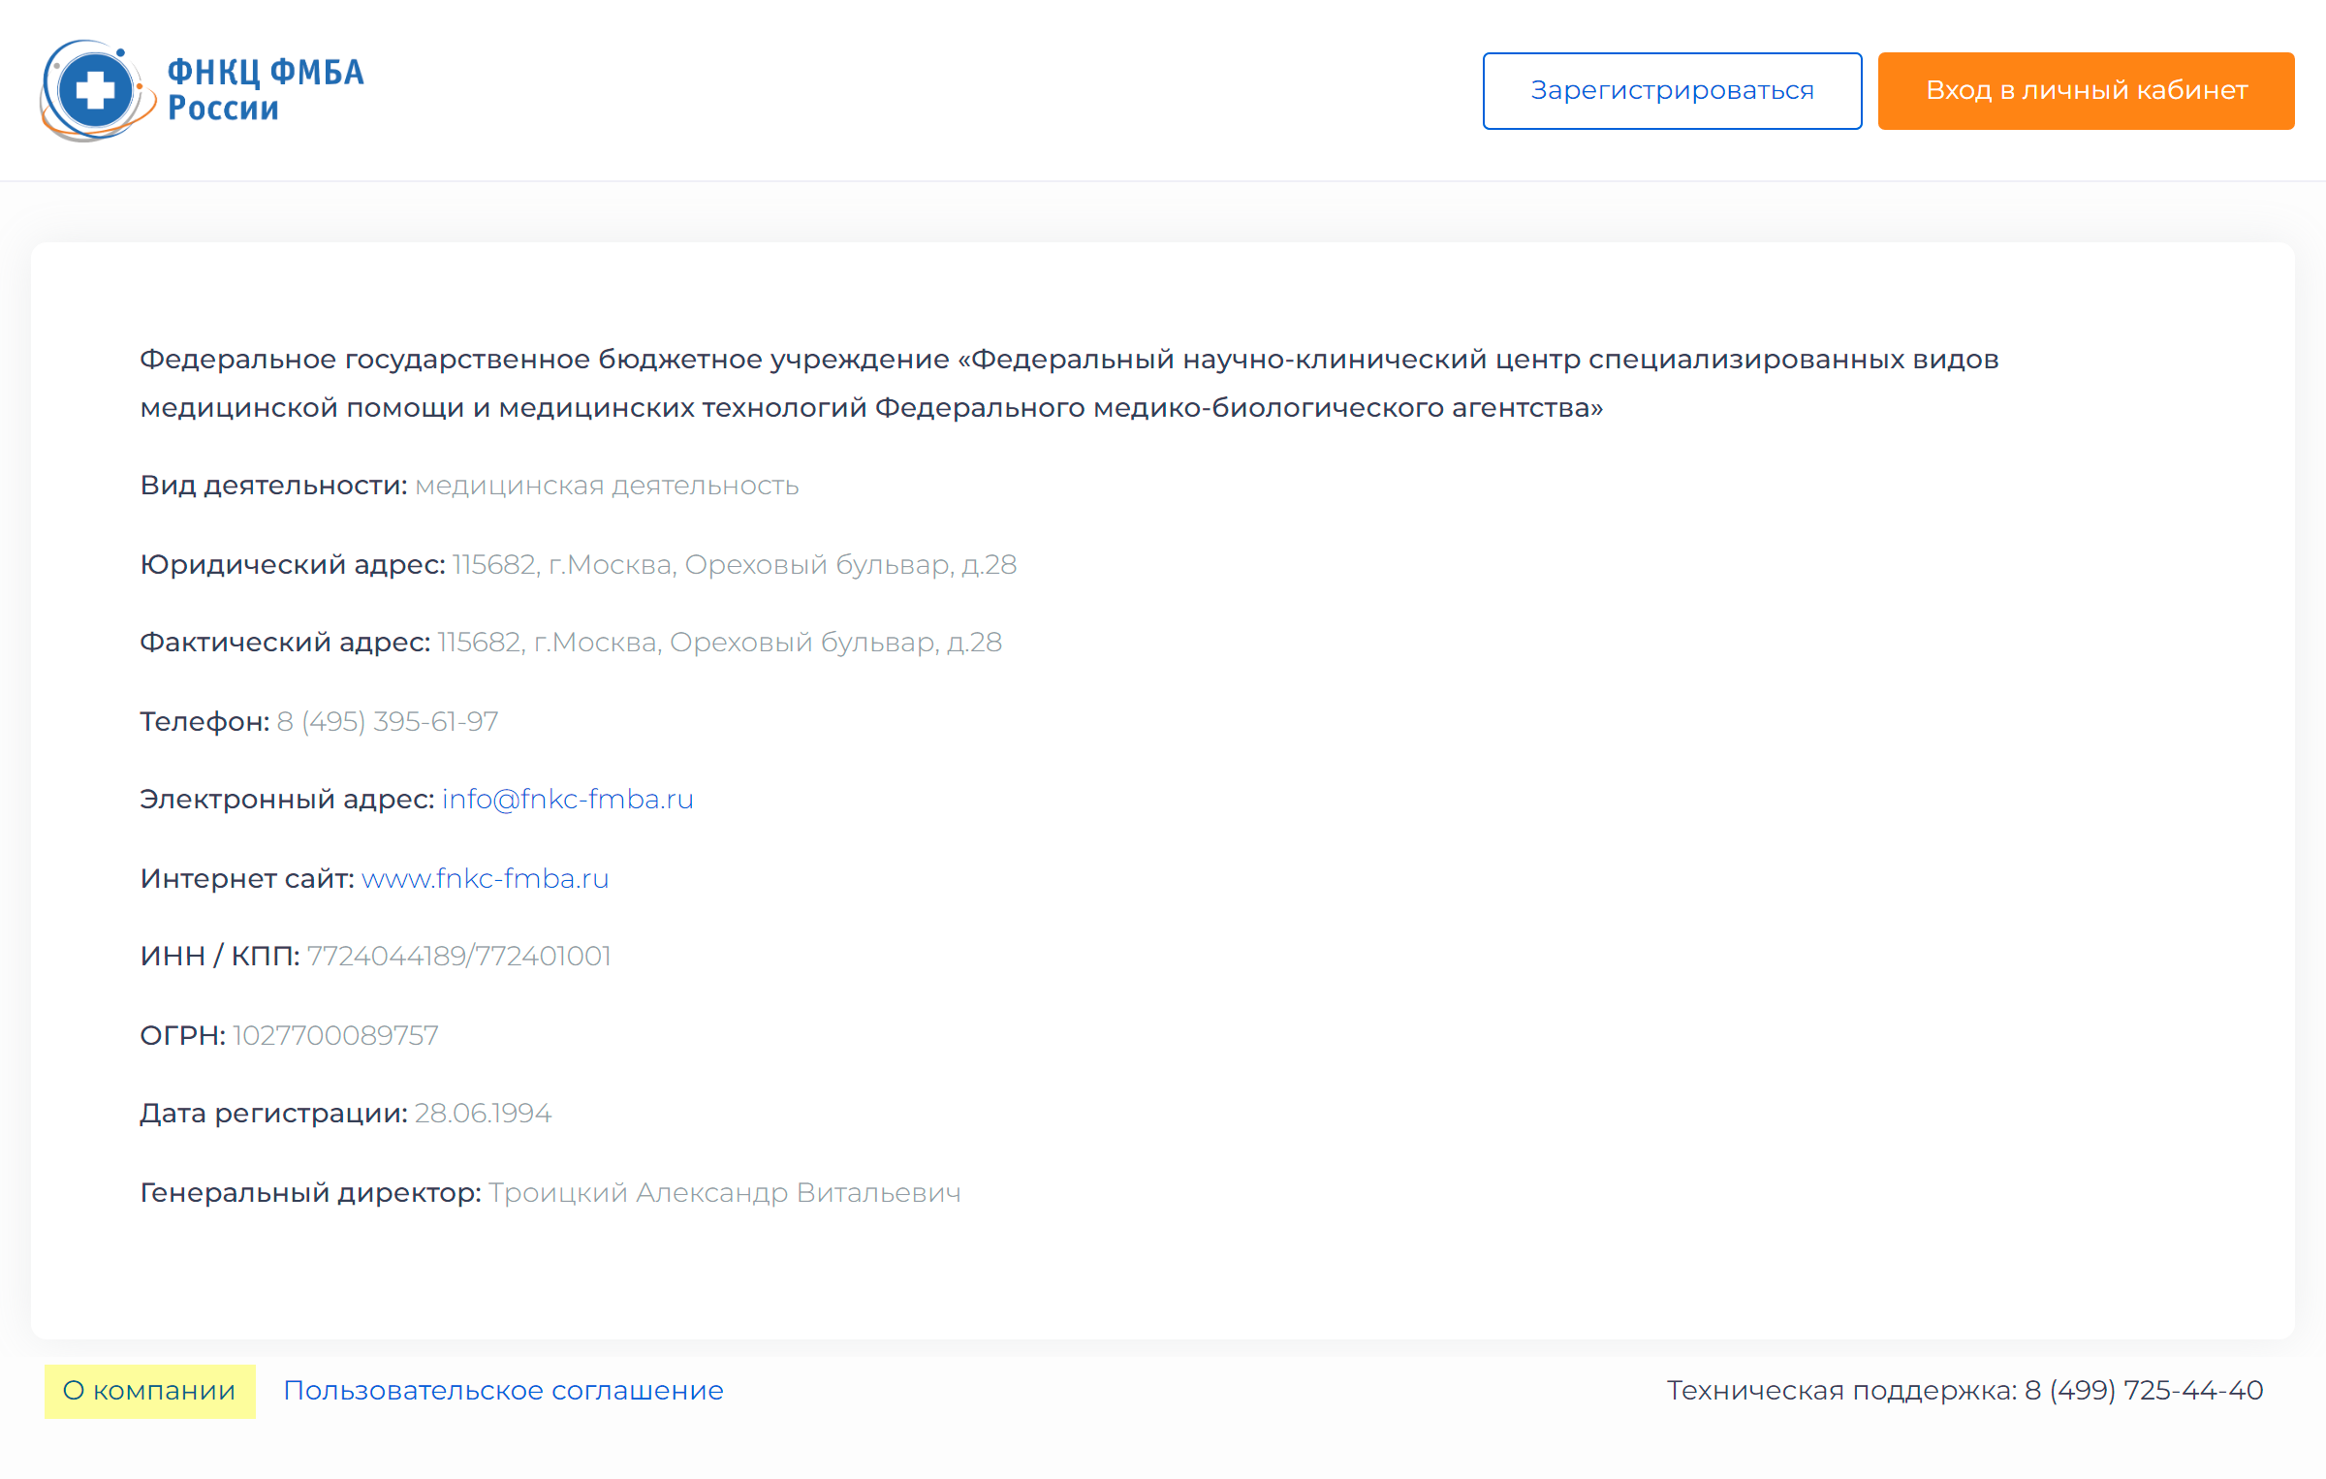This screenshot has height=1479, width=2326.
Task: Click the ФНКЦ ФМБА России logo
Action: pyautogui.click(x=202, y=90)
